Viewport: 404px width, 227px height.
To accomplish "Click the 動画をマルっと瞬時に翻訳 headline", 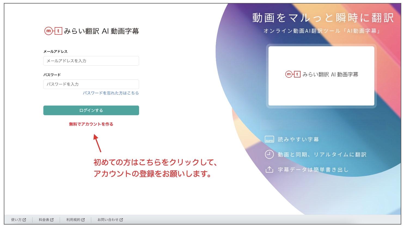I will pyautogui.click(x=323, y=18).
